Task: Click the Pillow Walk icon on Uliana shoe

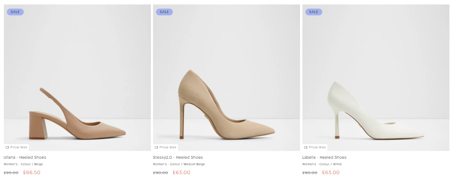Action: point(7,147)
